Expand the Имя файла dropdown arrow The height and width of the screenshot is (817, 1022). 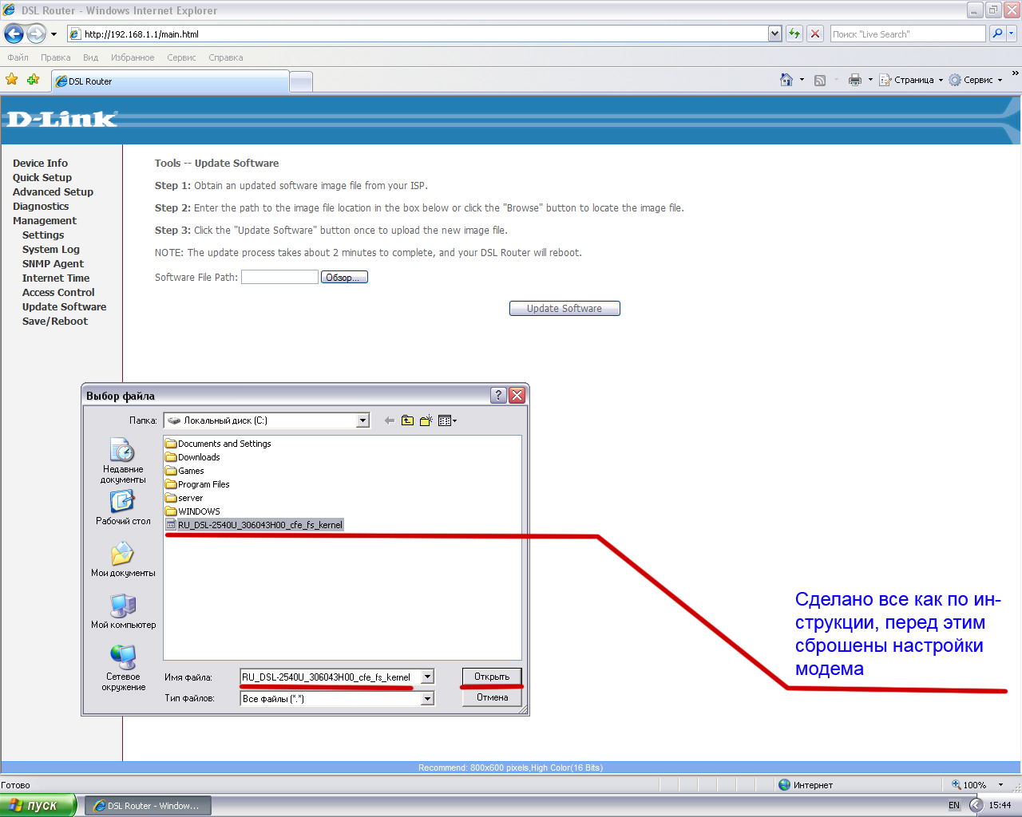coord(428,677)
